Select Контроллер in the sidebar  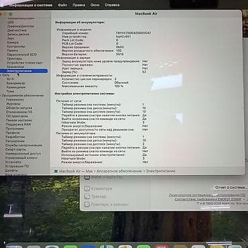click(16, 46)
